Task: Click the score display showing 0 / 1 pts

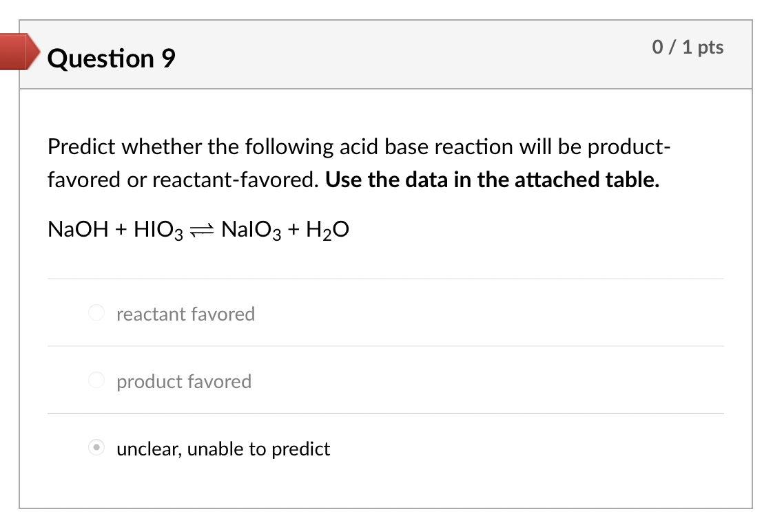Action: (x=686, y=47)
